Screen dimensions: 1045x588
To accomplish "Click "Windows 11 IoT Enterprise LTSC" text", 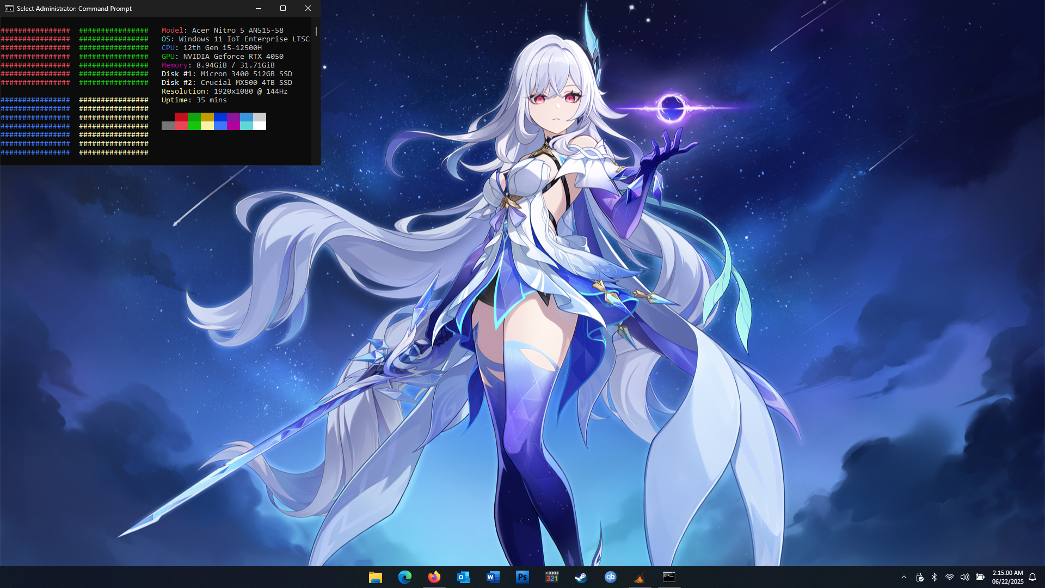I will [244, 39].
